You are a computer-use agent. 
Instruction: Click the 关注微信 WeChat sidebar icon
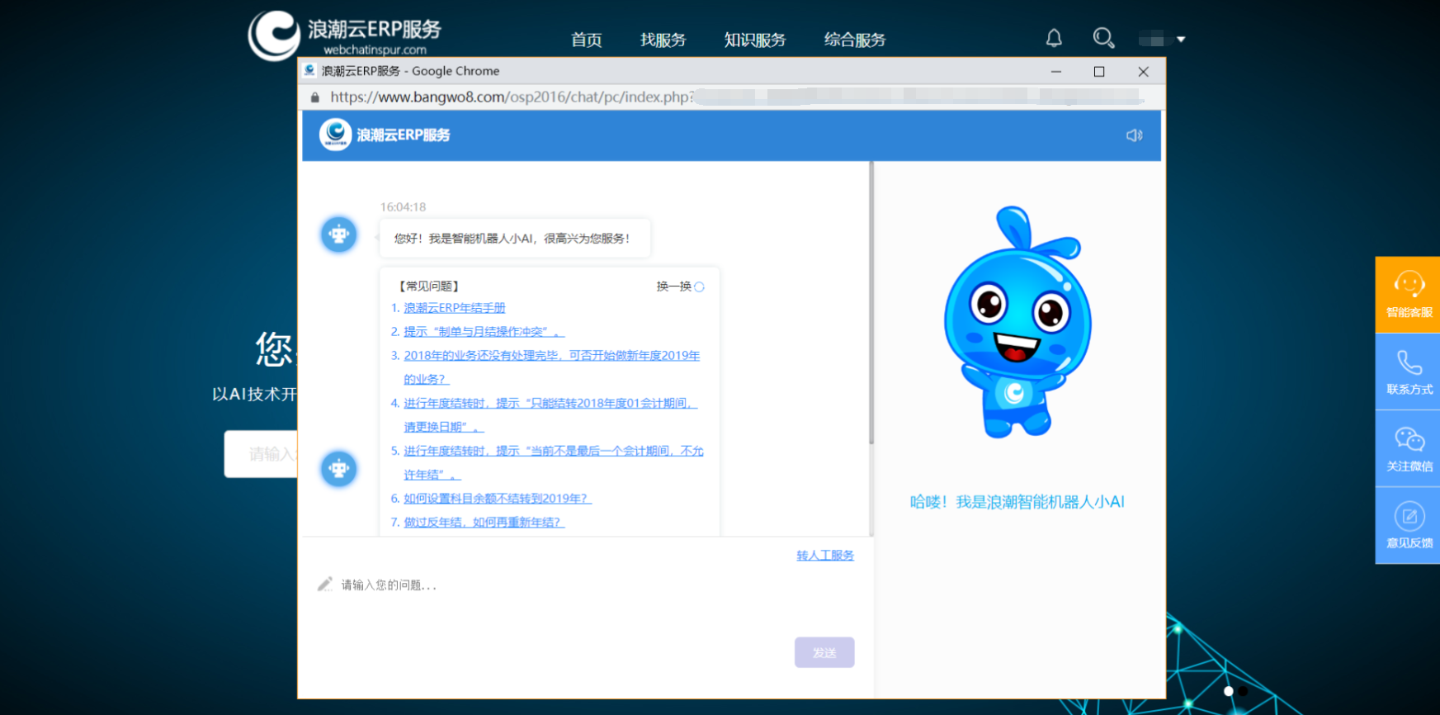click(x=1409, y=448)
